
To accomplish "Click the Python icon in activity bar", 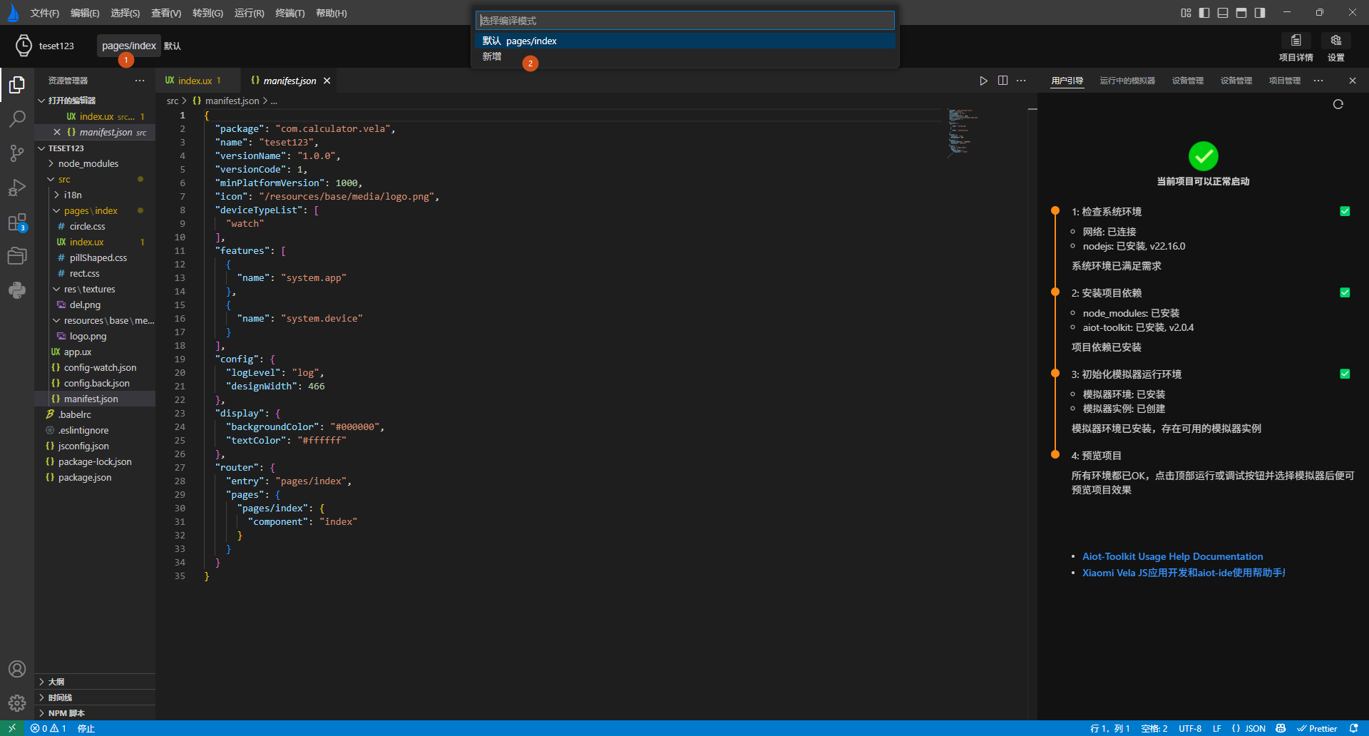I will click(17, 290).
